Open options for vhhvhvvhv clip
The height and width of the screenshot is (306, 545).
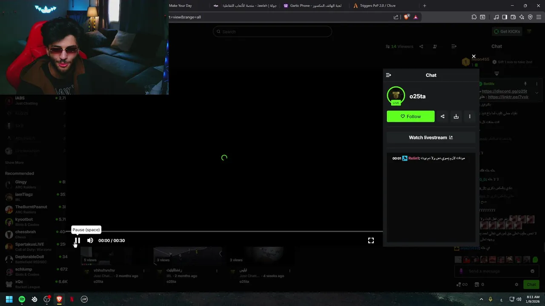coord(144,271)
